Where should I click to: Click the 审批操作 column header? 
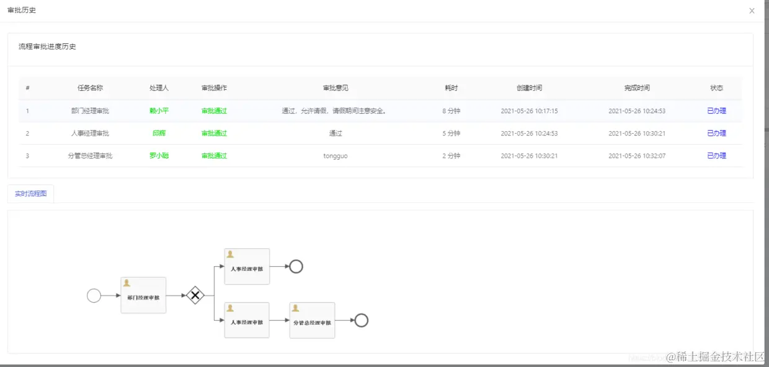pyautogui.click(x=214, y=88)
